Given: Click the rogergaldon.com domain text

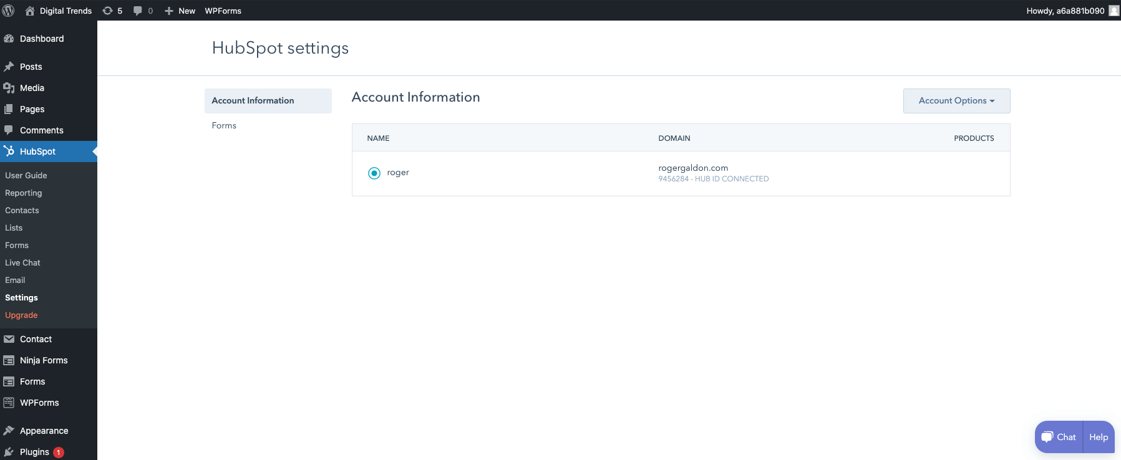Looking at the screenshot, I should tap(693, 168).
